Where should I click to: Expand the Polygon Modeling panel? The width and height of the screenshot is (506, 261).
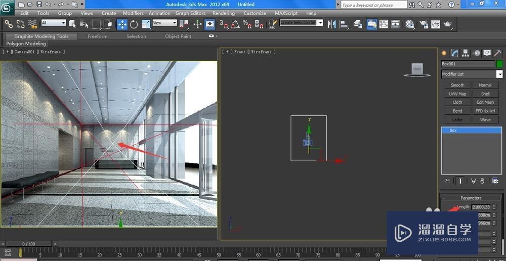click(x=26, y=43)
